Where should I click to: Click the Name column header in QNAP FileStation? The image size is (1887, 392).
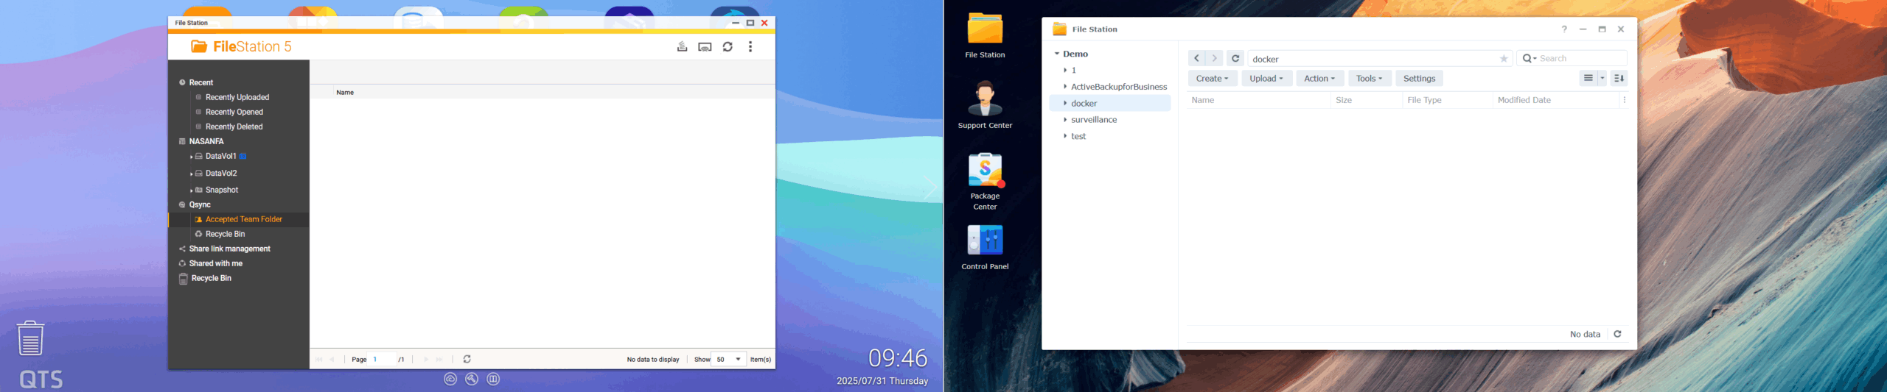(x=345, y=92)
